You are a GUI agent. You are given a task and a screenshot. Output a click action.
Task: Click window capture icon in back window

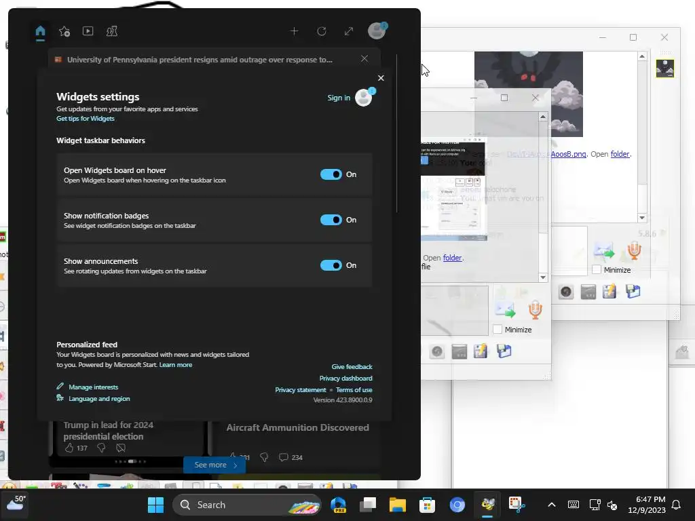point(588,292)
